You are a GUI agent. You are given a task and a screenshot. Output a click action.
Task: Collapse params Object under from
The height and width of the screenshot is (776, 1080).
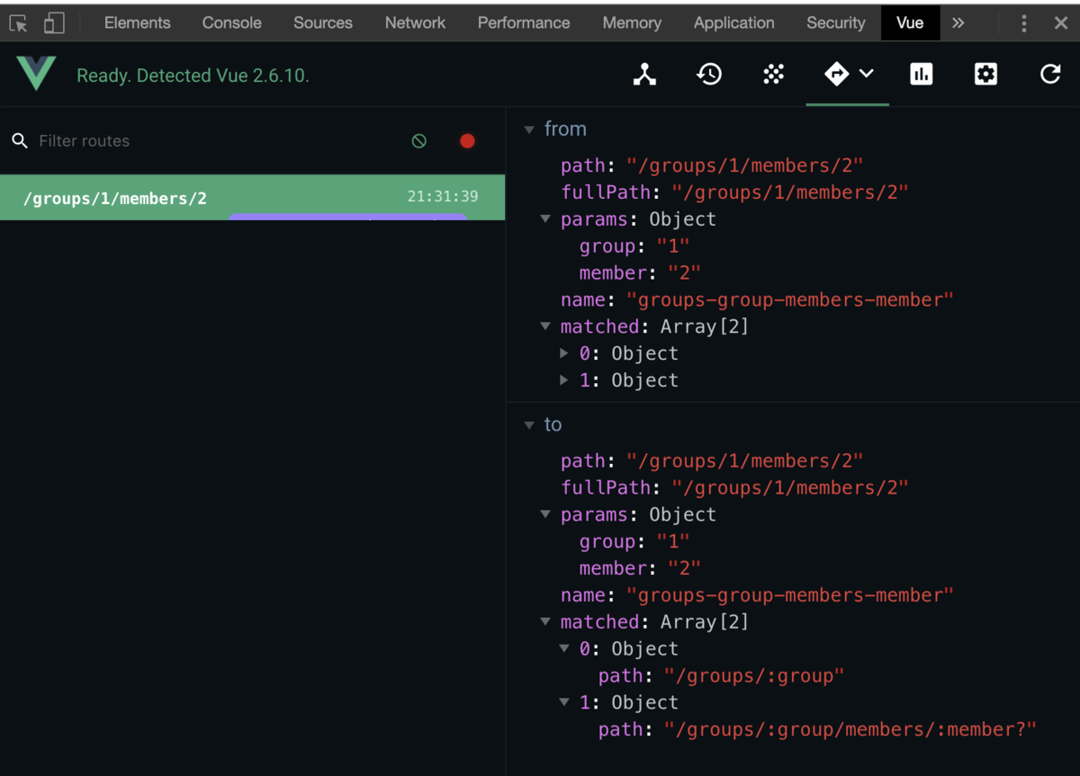pyautogui.click(x=545, y=219)
